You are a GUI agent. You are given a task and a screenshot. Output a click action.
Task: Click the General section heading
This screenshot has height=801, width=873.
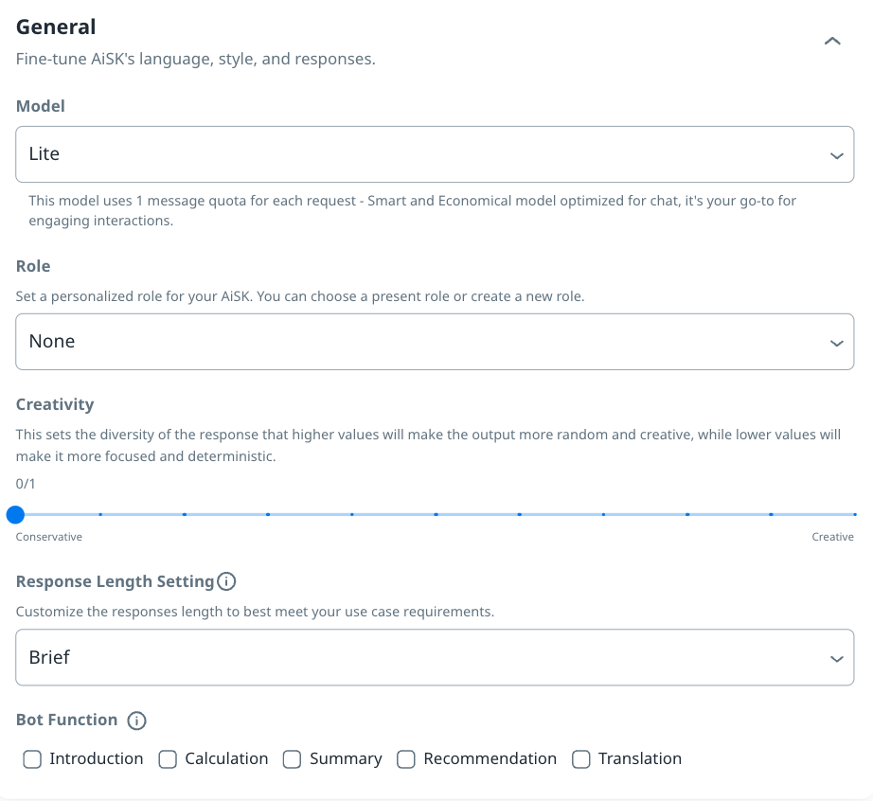click(x=56, y=27)
